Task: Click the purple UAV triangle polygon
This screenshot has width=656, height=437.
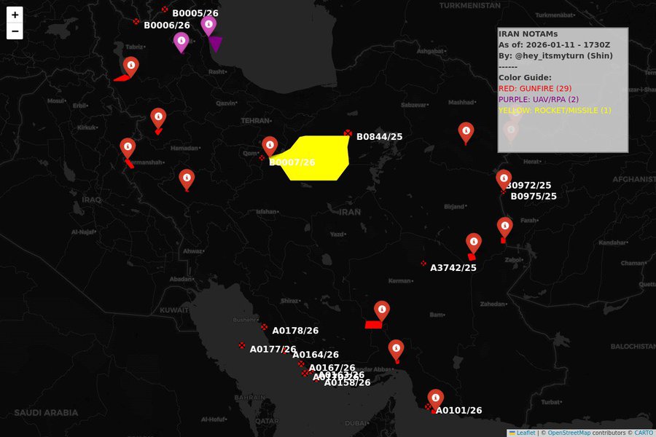Action: pos(216,43)
